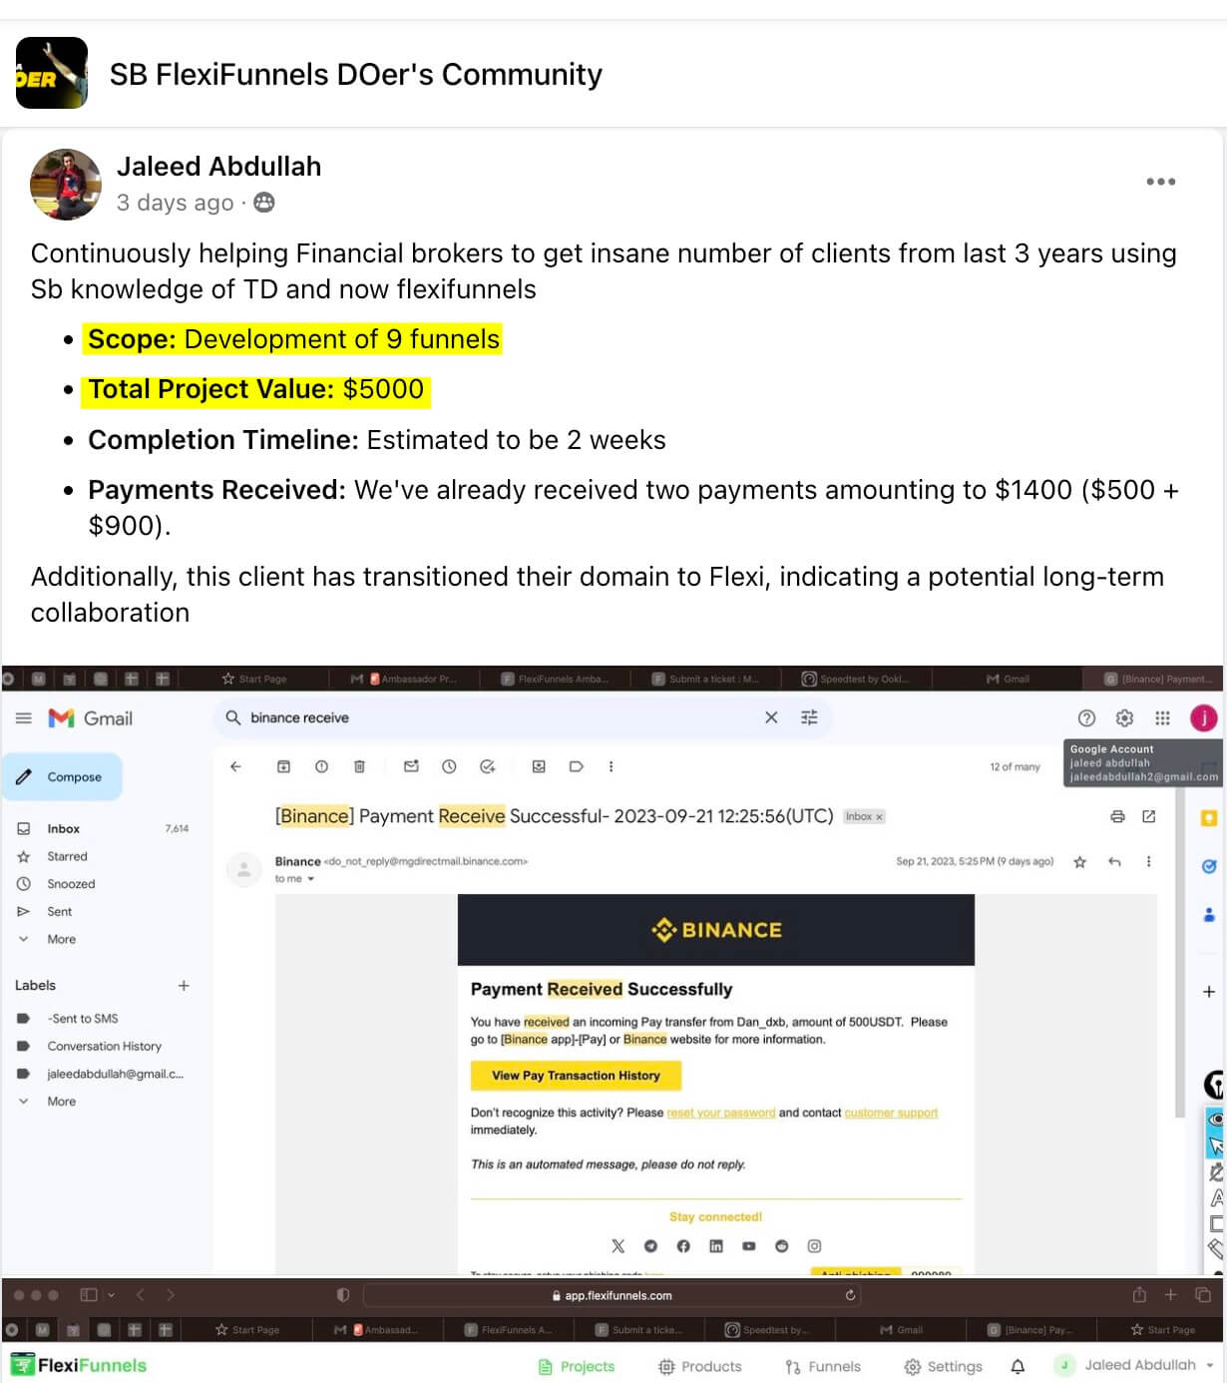Click the Compose button in Gmail

tap(62, 776)
